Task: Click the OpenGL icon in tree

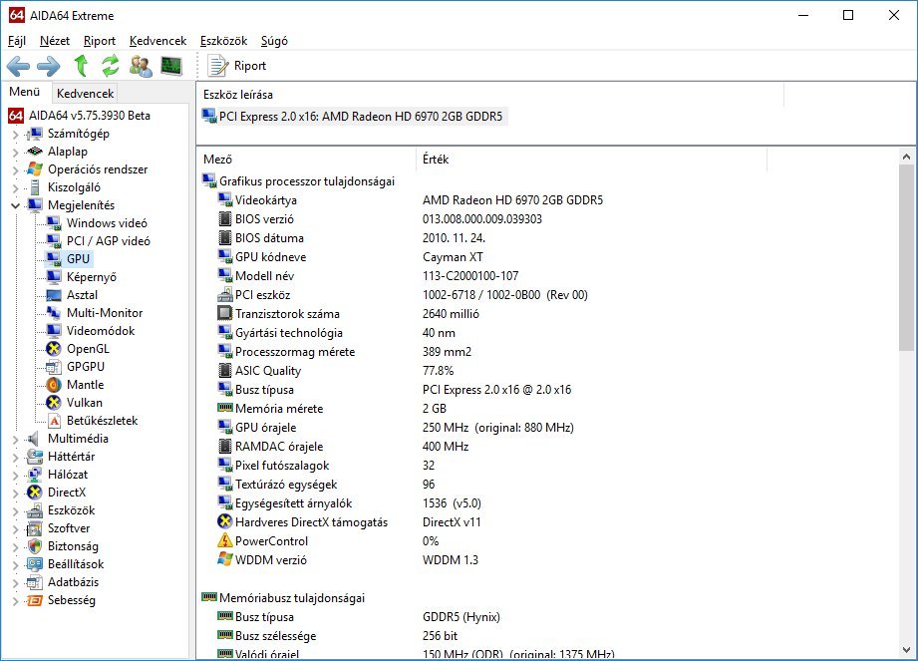Action: (53, 349)
